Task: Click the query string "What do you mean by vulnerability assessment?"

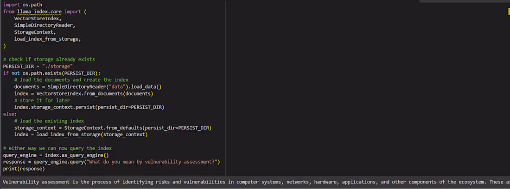Action: coord(152,162)
